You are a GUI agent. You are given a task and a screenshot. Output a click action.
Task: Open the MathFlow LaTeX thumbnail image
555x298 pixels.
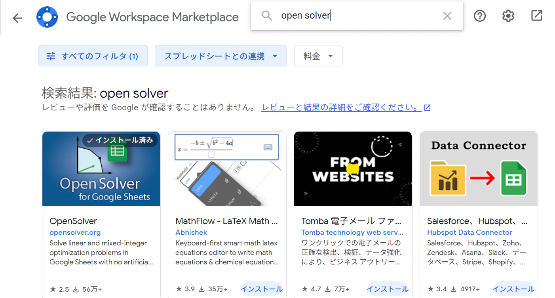pos(227,169)
